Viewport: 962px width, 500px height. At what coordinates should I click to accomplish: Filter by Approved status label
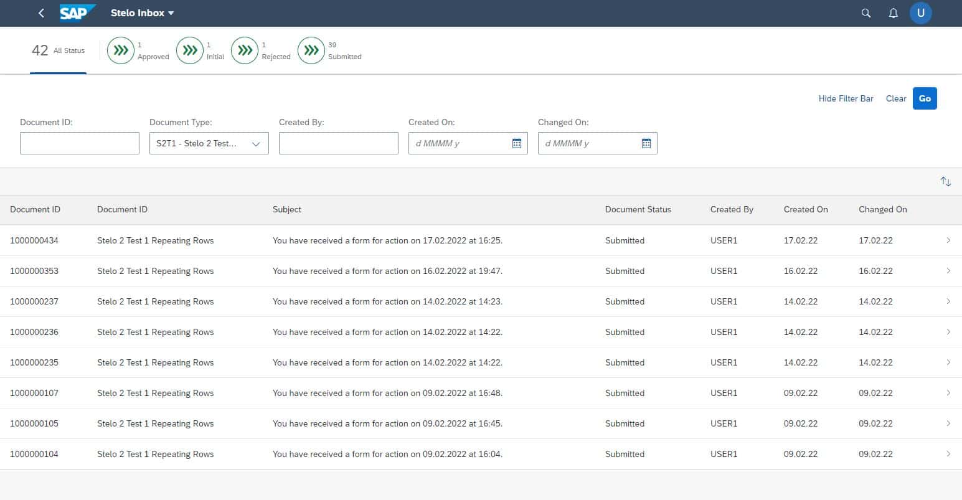coord(153,57)
